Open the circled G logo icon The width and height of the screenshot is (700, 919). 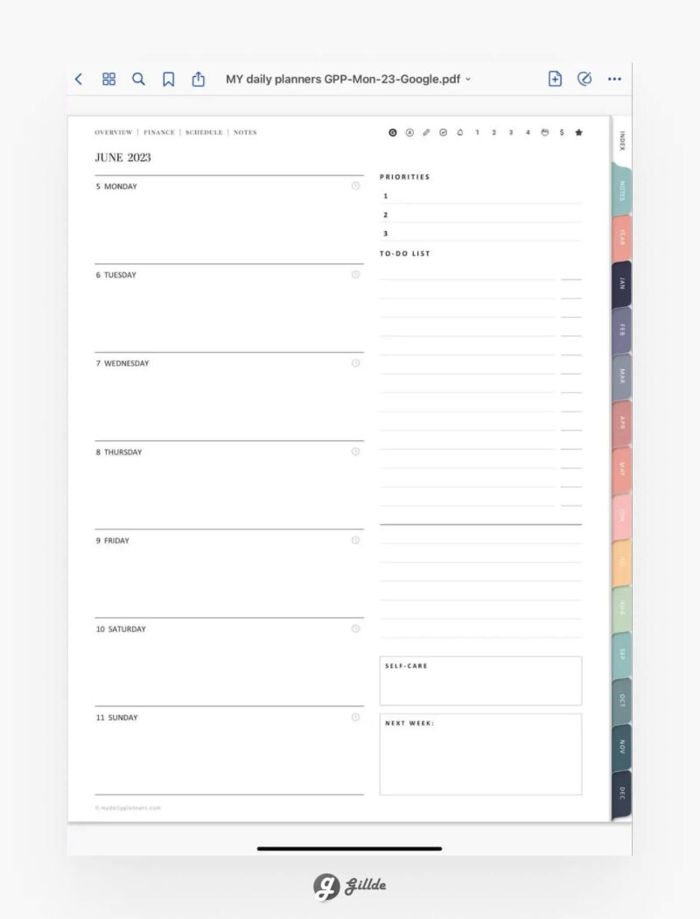(392, 132)
